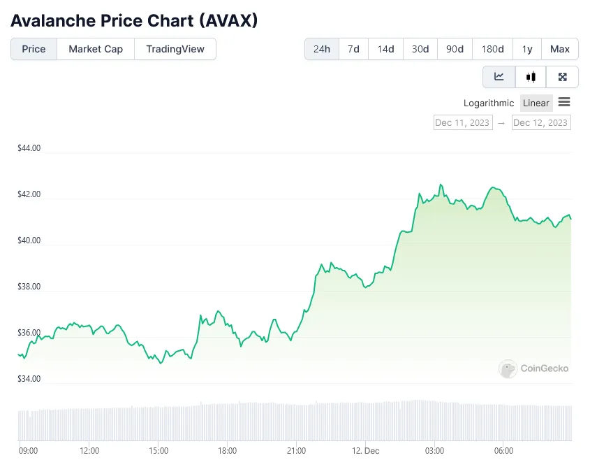This screenshot has width=590, height=474.
Task: Open the chart options hamburger icon
Action: point(564,103)
